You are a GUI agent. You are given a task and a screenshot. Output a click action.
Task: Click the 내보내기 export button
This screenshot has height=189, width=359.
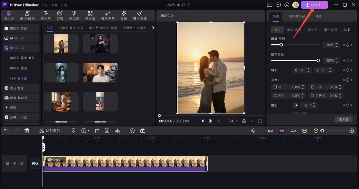click(314, 5)
